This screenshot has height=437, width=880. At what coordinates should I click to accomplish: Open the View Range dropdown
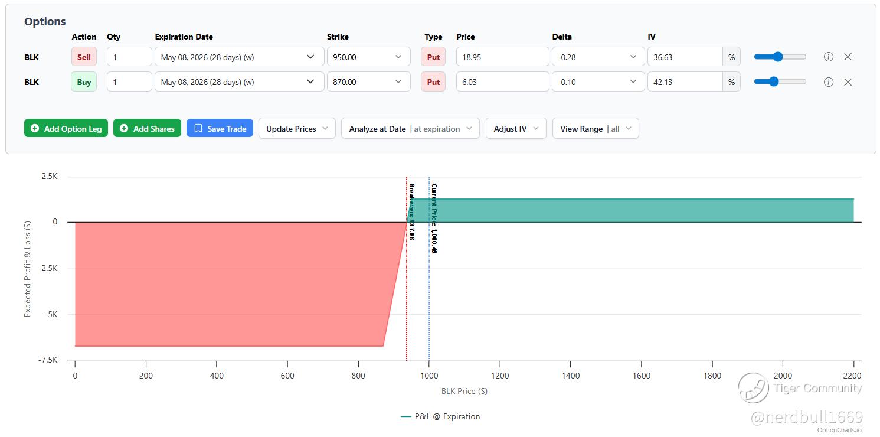(596, 129)
